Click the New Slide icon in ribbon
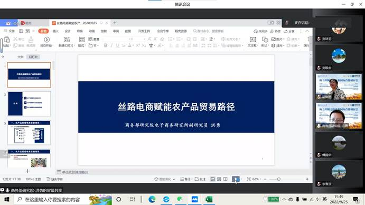The height and width of the screenshot is (205, 365). (x=67, y=40)
